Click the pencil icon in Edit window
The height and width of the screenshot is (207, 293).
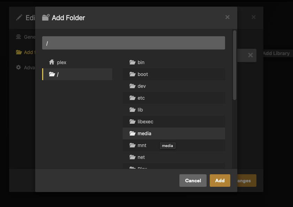point(19,17)
